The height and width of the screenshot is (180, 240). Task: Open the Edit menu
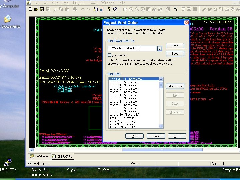[x=45, y=3]
